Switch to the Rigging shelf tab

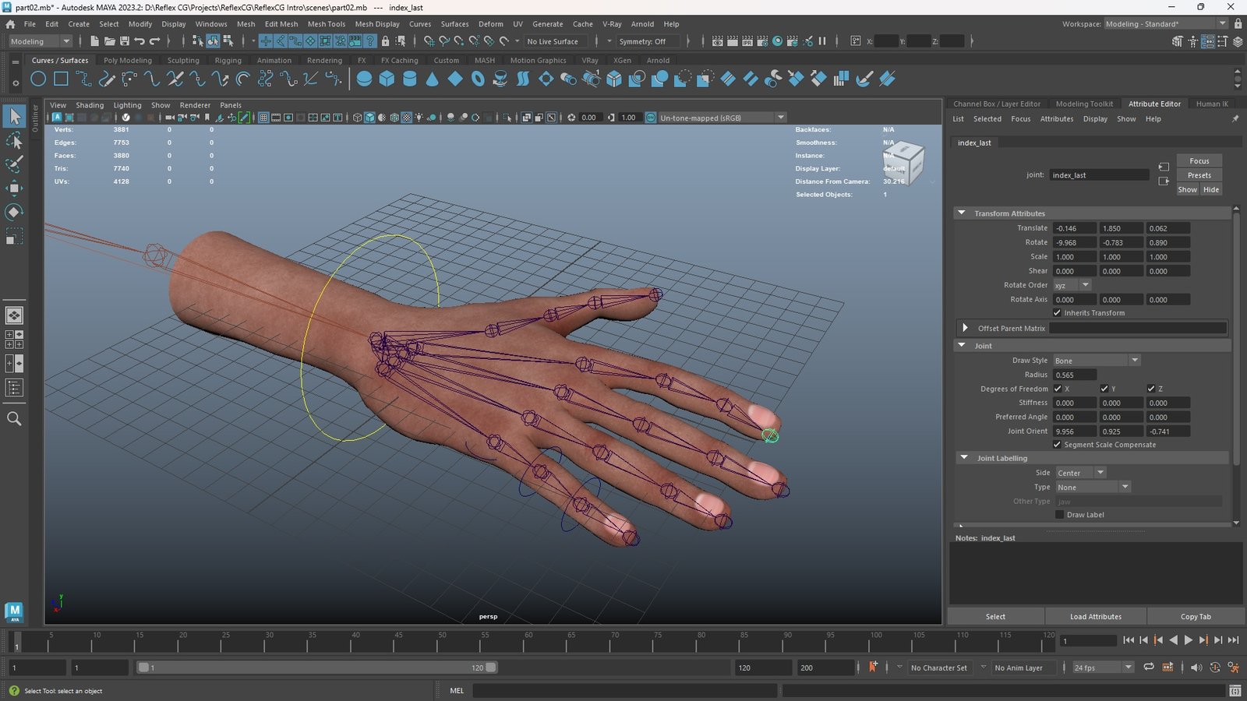(228, 60)
